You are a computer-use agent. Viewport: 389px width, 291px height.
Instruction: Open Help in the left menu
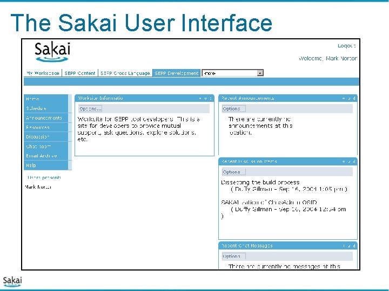tap(46, 165)
